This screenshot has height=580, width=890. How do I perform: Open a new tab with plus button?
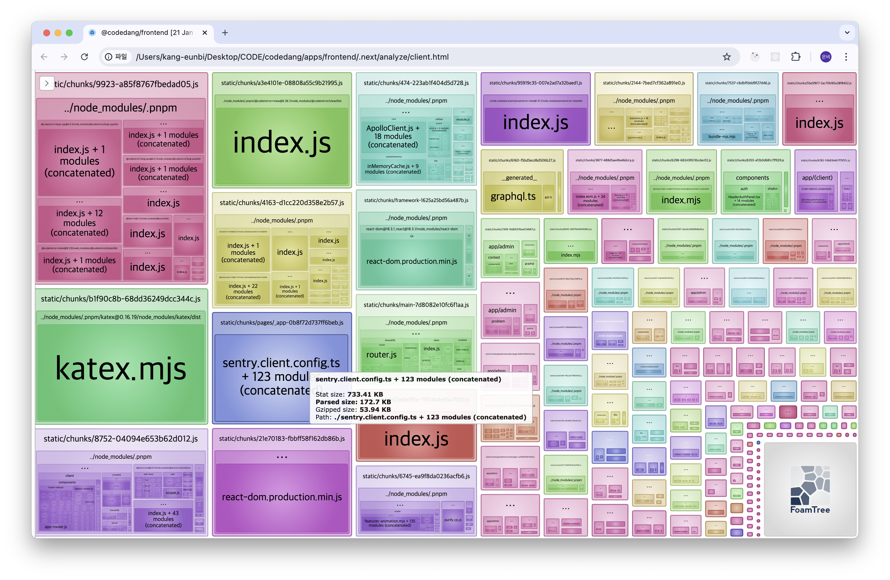tap(225, 33)
